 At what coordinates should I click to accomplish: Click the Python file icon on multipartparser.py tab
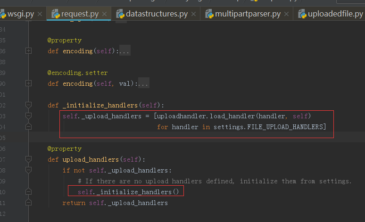[x=209, y=14]
